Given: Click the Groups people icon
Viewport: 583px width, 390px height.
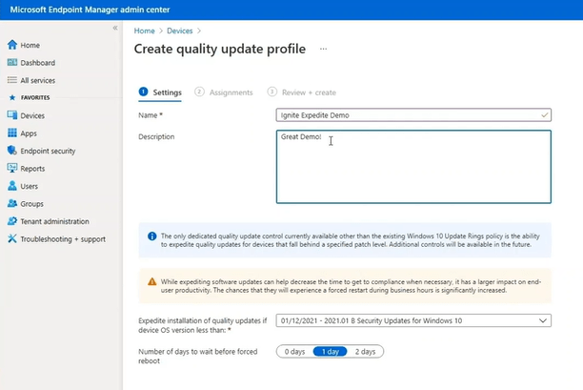Looking at the screenshot, I should (12, 203).
